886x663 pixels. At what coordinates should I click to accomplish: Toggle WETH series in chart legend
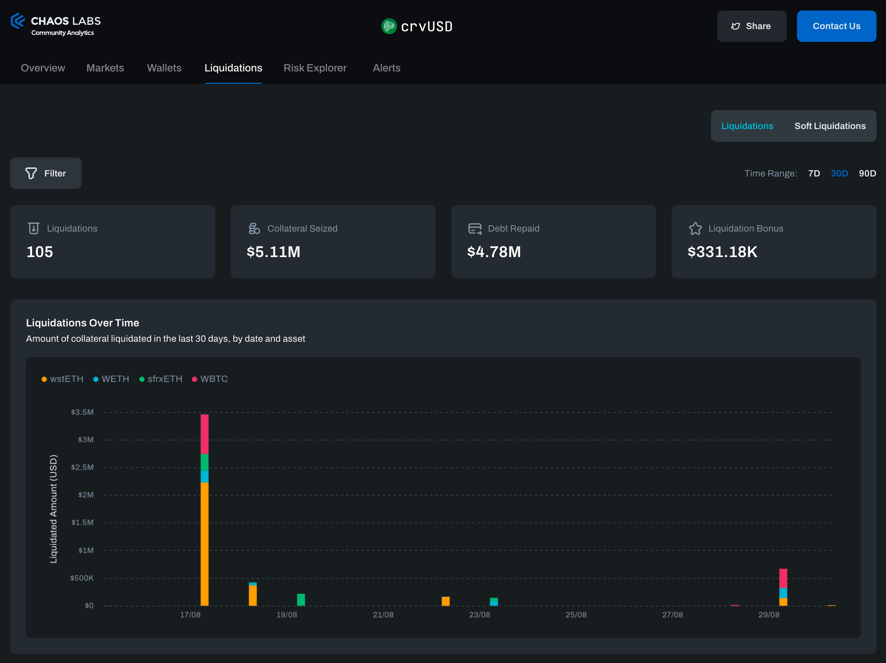click(111, 379)
